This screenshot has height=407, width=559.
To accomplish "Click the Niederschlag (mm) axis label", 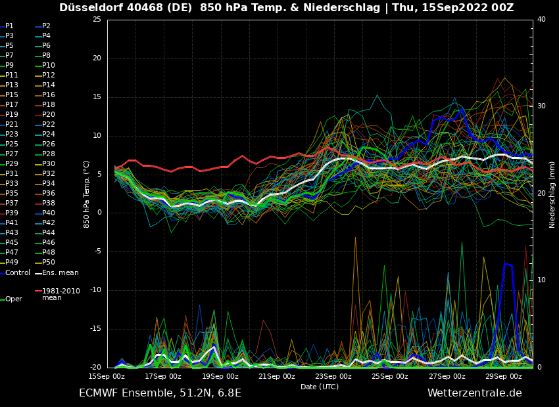I will click(x=552, y=194).
